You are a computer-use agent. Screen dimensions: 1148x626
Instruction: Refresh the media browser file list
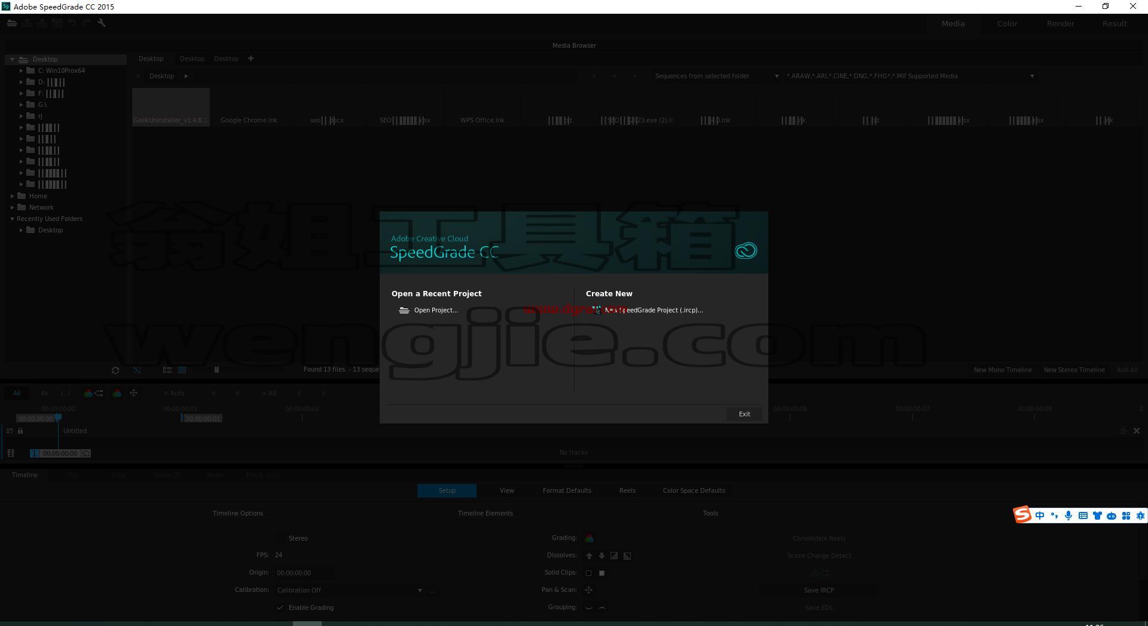pyautogui.click(x=115, y=370)
